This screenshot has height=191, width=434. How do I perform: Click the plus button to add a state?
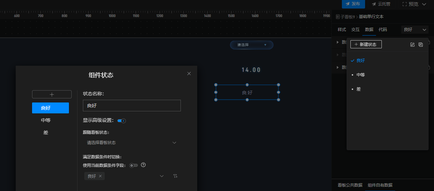pos(52,94)
